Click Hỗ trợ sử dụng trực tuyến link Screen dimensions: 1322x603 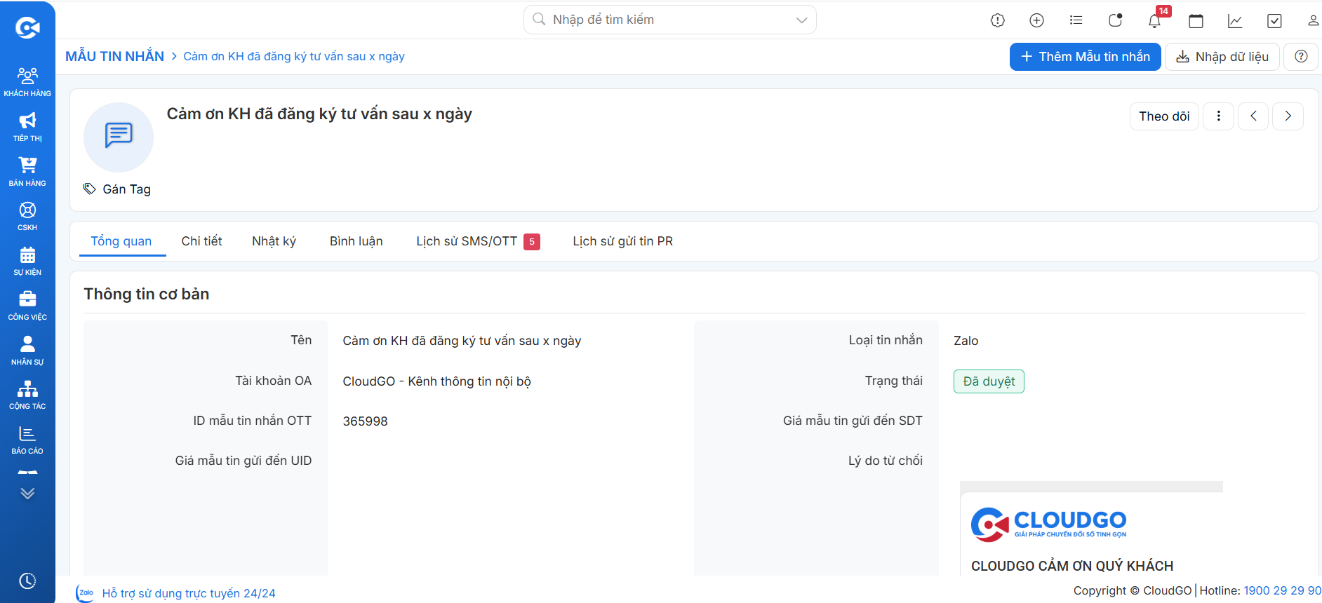(x=189, y=593)
